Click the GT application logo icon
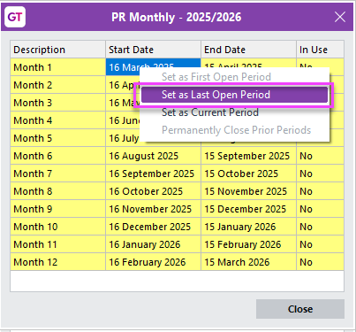 click(15, 17)
